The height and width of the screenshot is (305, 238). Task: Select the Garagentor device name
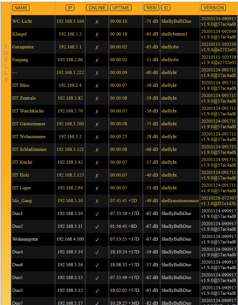click(23, 47)
